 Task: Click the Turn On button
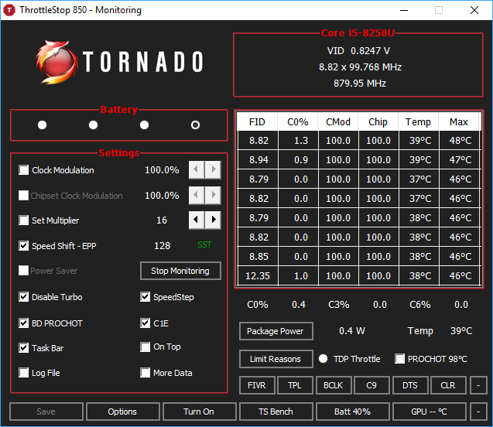tap(200, 412)
